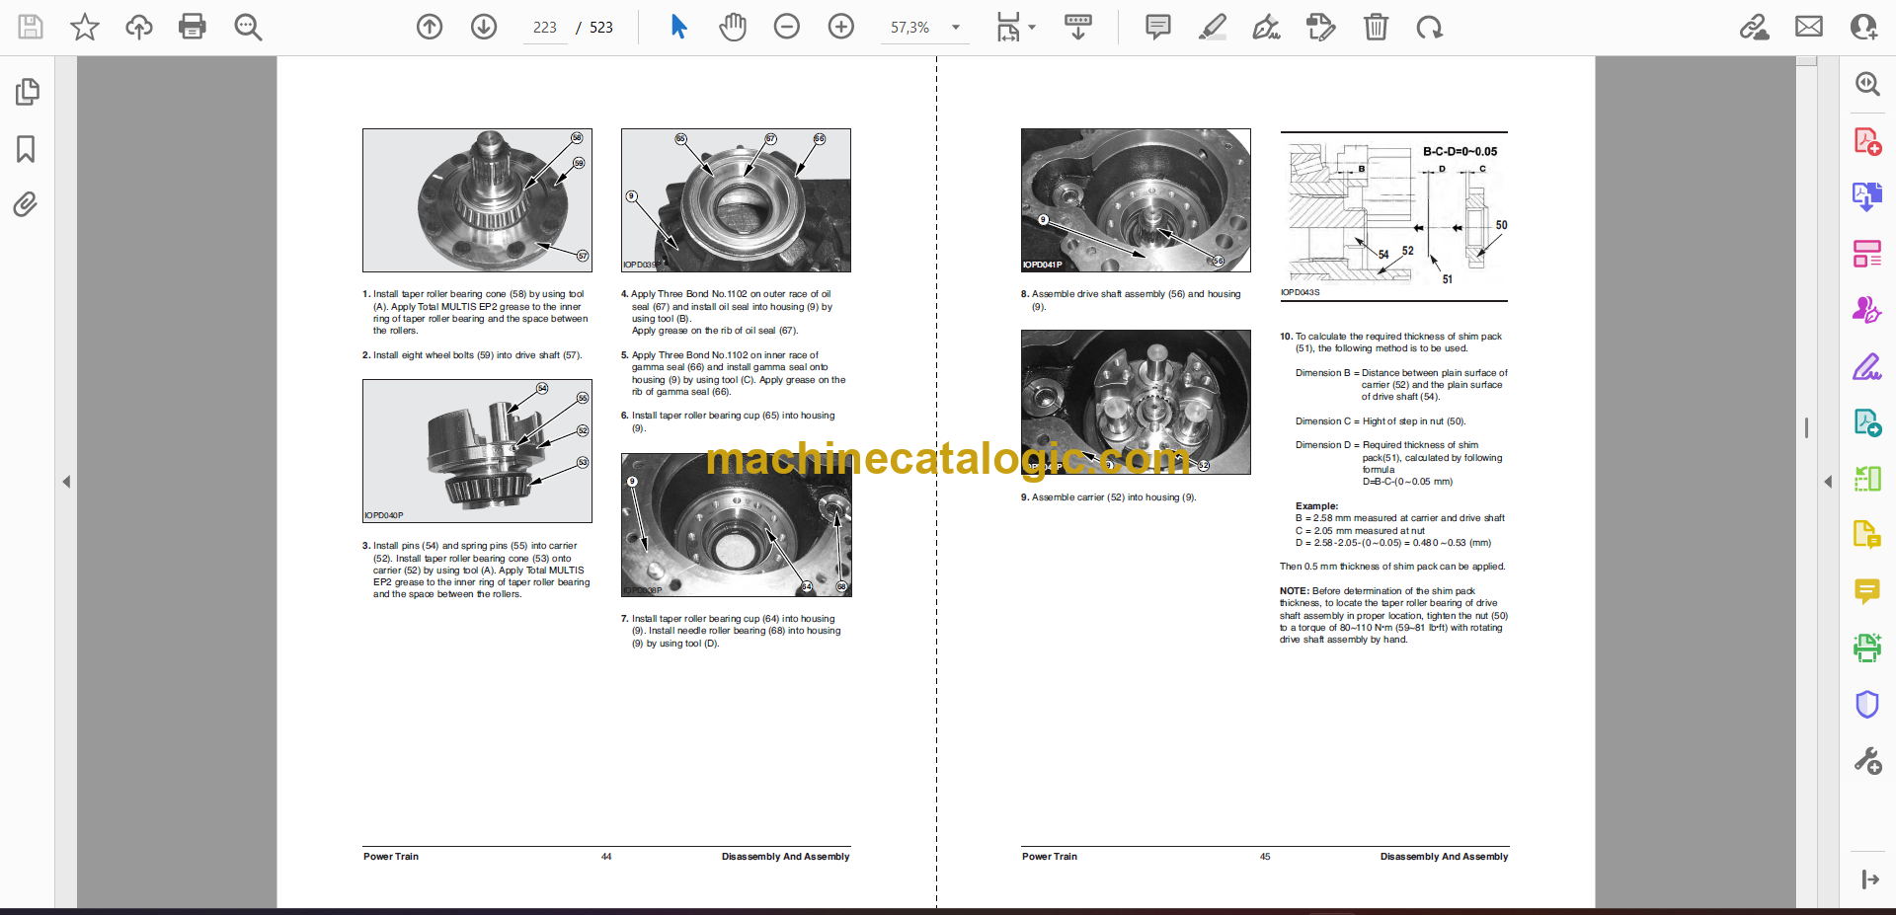
Task: Open the search tools magnifier in the right panel
Action: 1867,85
